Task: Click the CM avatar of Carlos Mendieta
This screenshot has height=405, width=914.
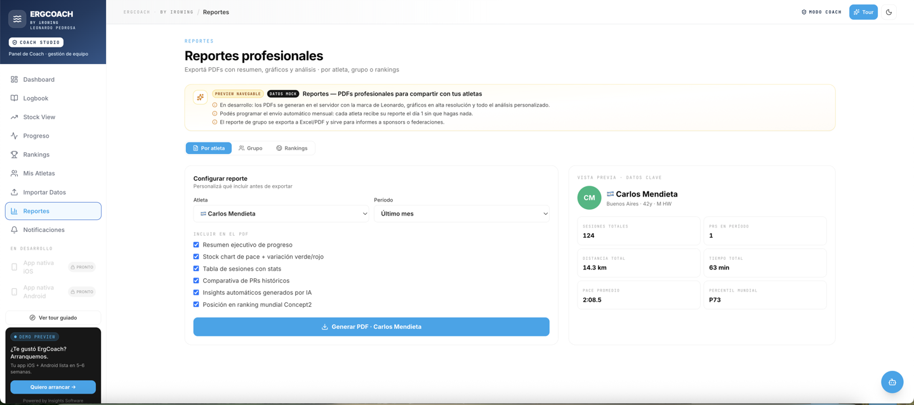Action: (x=589, y=198)
